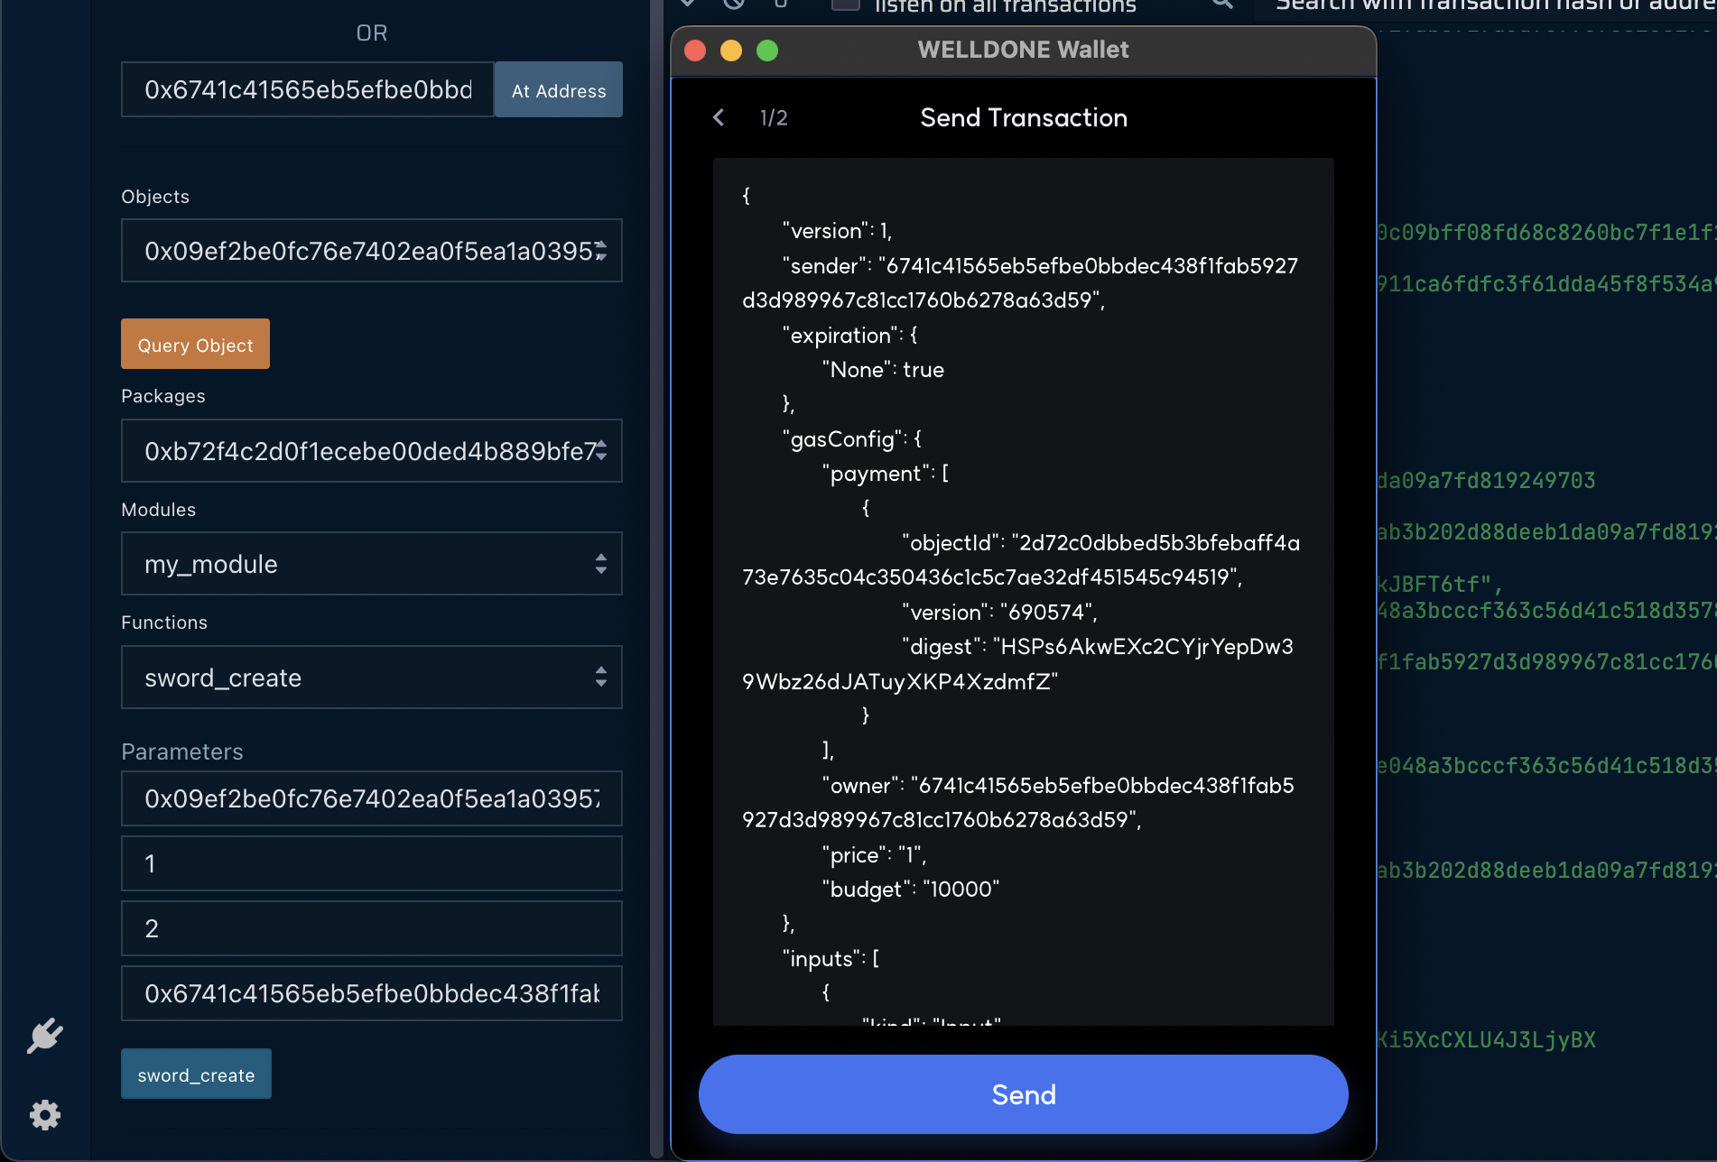The width and height of the screenshot is (1717, 1162).
Task: Minimize WELLDONE Wallet with the yellow button
Action: tap(731, 51)
